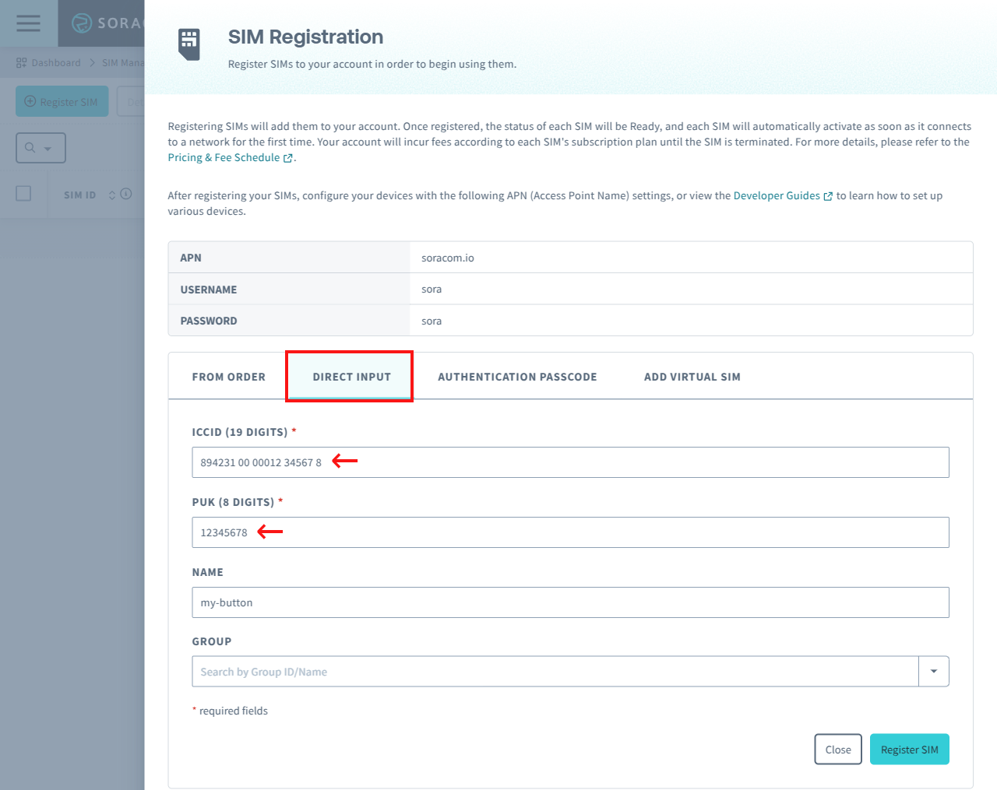Expand the search options dropdown arrow

(49, 147)
